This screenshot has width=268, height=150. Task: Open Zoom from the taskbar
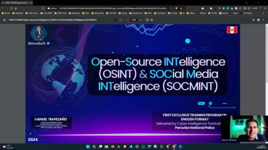180,147
